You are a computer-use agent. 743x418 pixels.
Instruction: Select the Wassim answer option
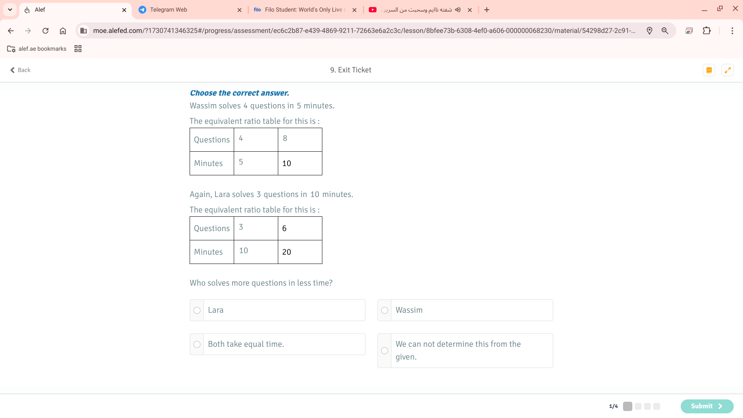(x=385, y=310)
